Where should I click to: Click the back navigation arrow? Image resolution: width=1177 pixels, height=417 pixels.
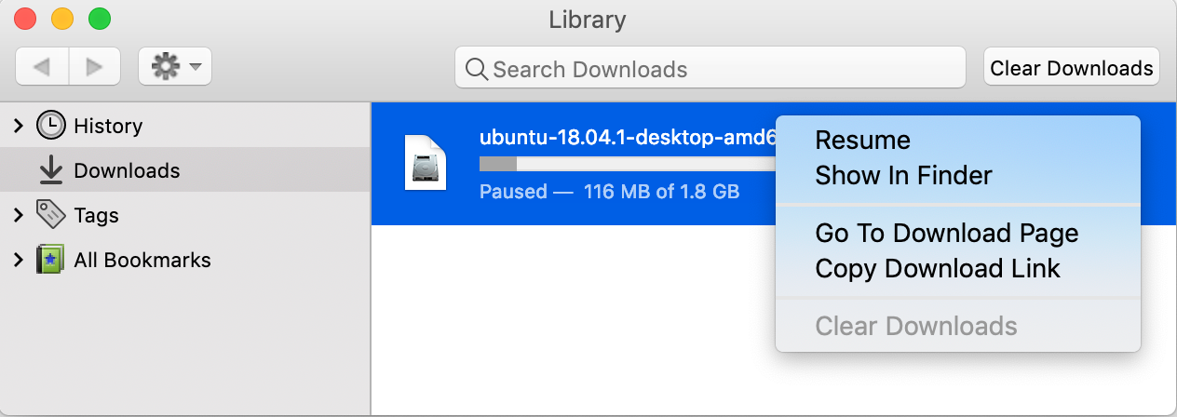[42, 66]
